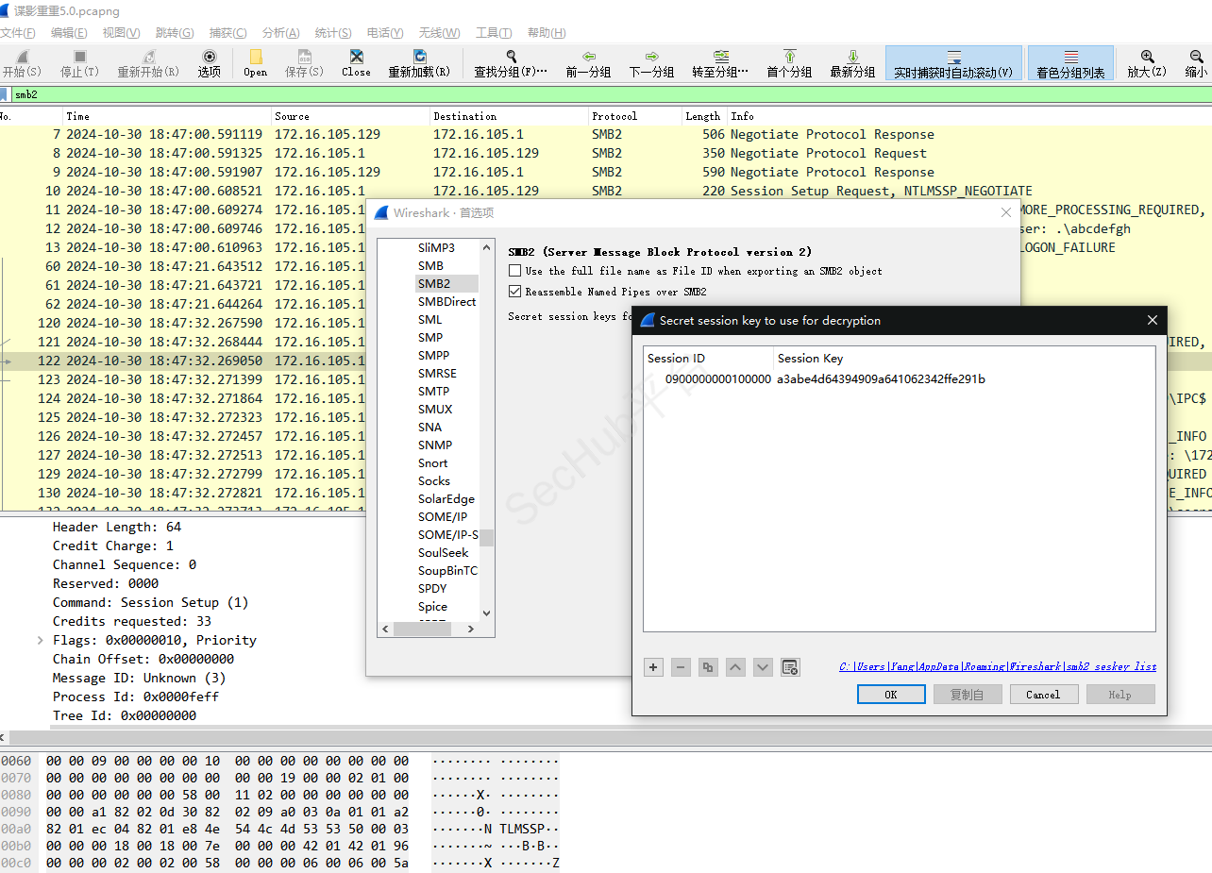The width and height of the screenshot is (1212, 873).
Task: Expand the Flags 0x00000010 tree row
Action: pyautogui.click(x=41, y=640)
